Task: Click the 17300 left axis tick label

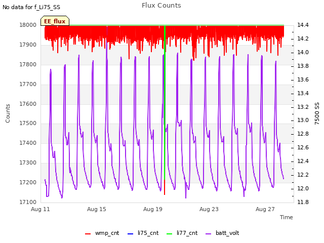Action: (x=28, y=163)
